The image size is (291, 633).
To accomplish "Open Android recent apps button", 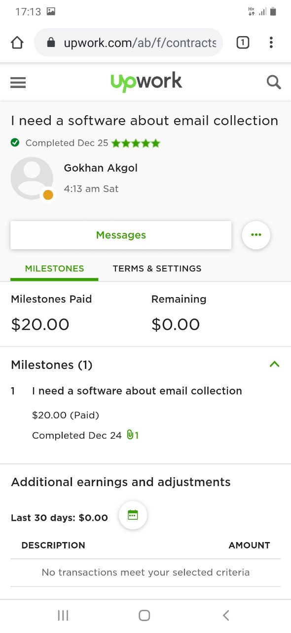I will (x=63, y=615).
